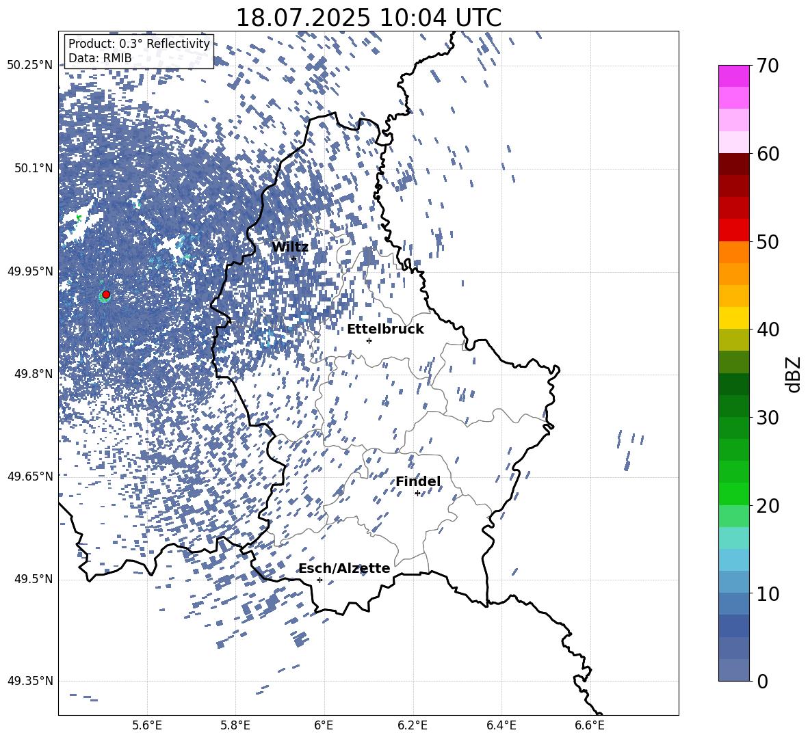Viewport: 810px width, 739px height.
Task: Click the 20 colorbar tick label
Action: click(x=768, y=505)
